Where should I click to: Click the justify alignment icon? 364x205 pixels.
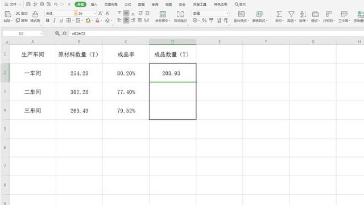click(140, 20)
